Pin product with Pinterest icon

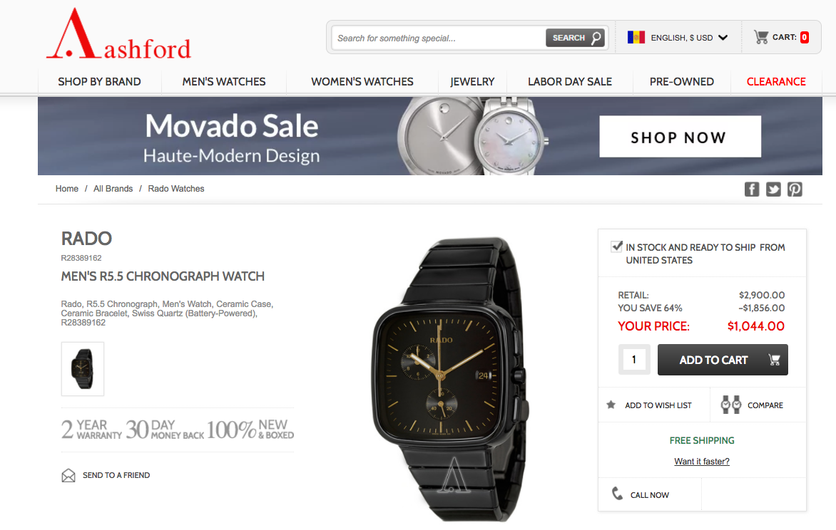tap(795, 189)
